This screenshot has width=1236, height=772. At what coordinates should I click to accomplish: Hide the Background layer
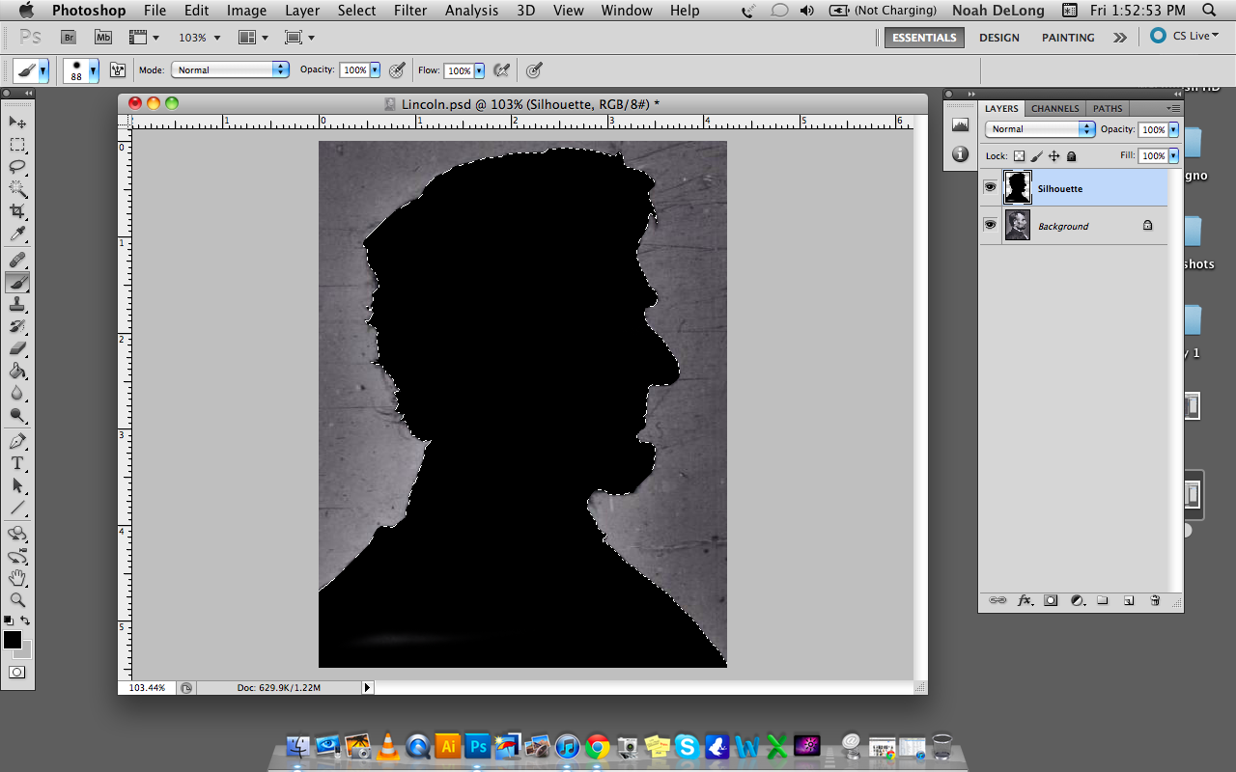pyautogui.click(x=990, y=224)
